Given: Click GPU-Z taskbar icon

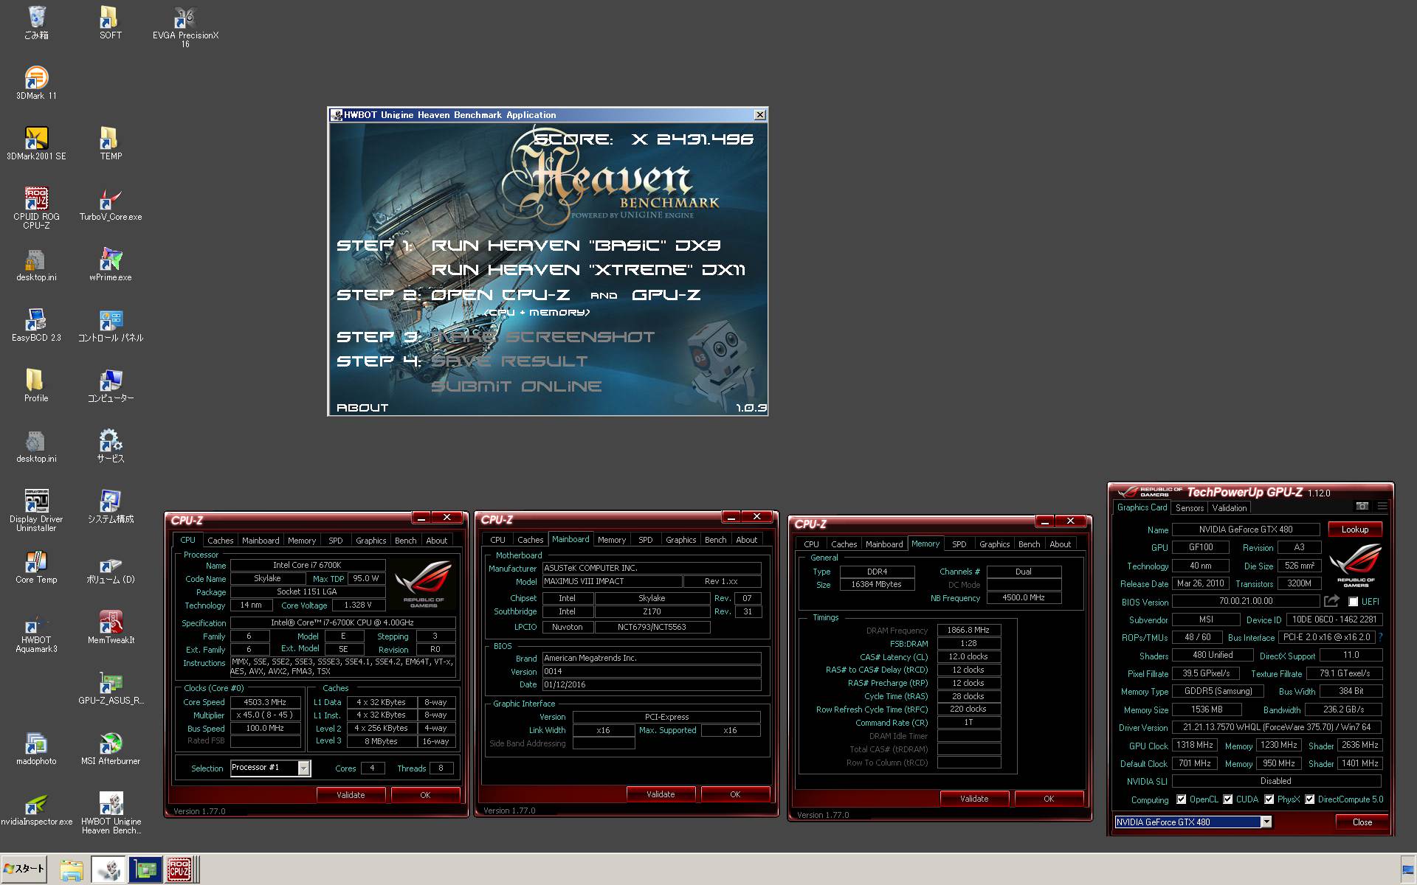Looking at the screenshot, I should (145, 870).
